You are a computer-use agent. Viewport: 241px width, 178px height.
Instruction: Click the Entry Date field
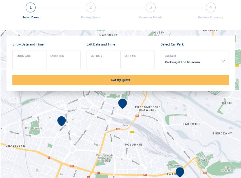click(x=29, y=60)
